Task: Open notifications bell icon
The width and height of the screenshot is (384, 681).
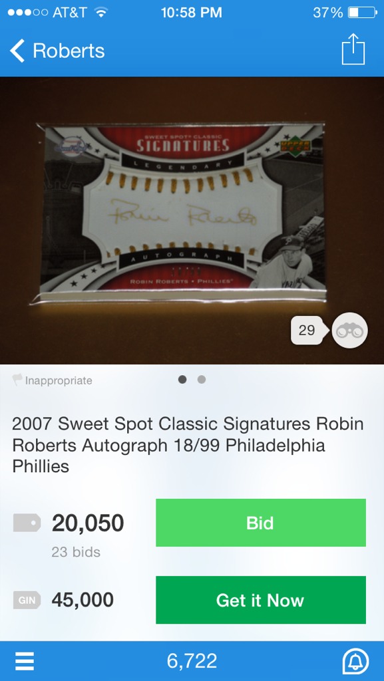Action: point(355,662)
